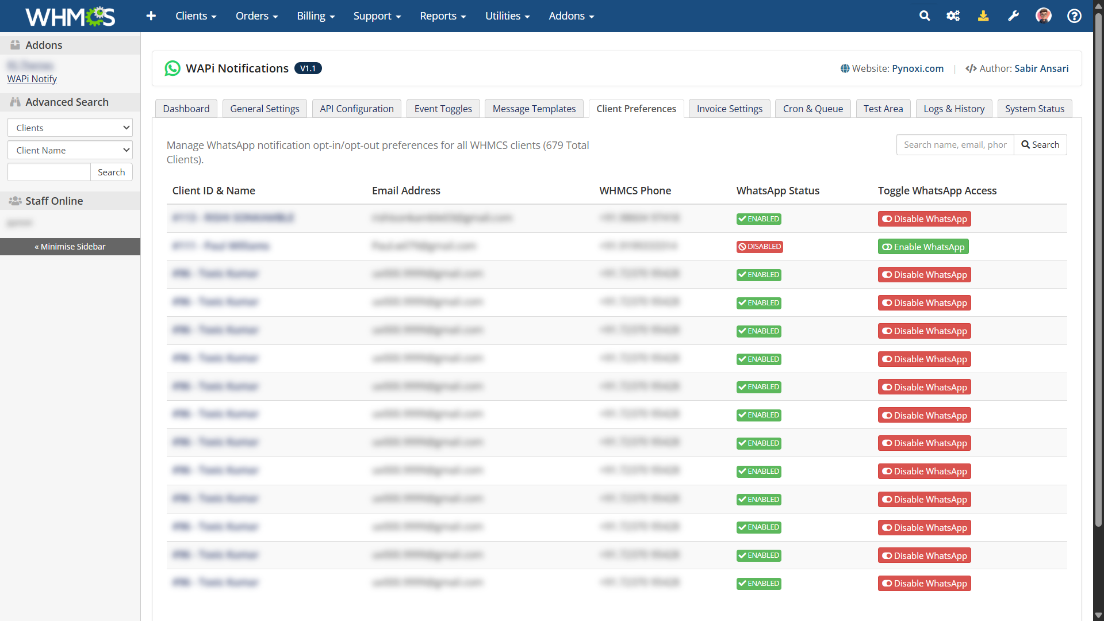Image resolution: width=1104 pixels, height=621 pixels.
Task: Open system settings gears icon
Action: [x=953, y=16]
